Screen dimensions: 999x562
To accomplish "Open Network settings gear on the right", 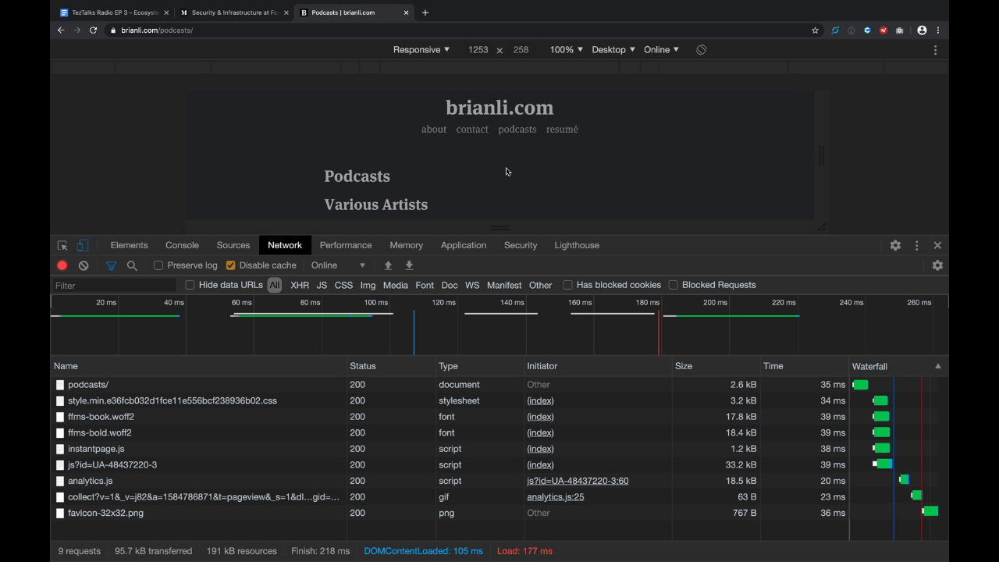I will click(x=937, y=265).
